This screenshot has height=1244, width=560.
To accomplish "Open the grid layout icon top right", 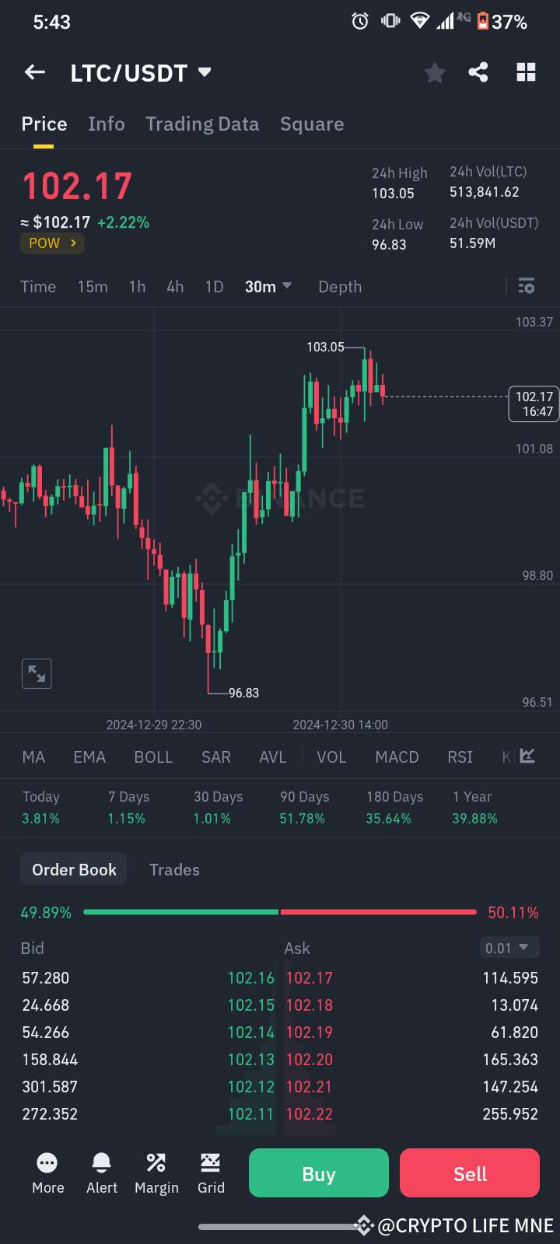I will [526, 72].
